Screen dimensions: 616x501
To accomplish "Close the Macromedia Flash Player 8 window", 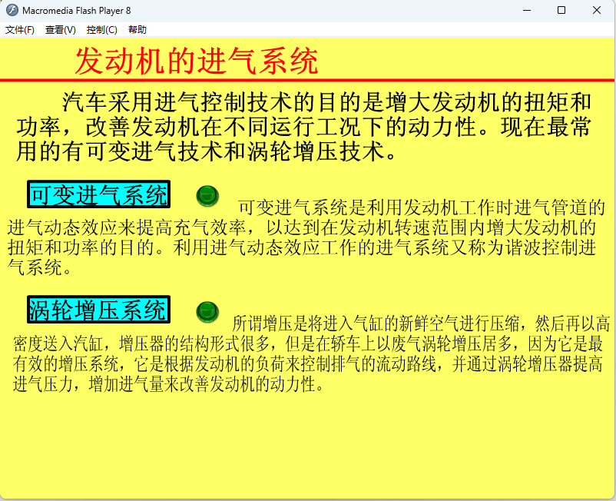I will point(596,10).
